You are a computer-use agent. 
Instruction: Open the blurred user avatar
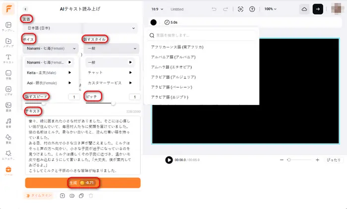point(337,9)
